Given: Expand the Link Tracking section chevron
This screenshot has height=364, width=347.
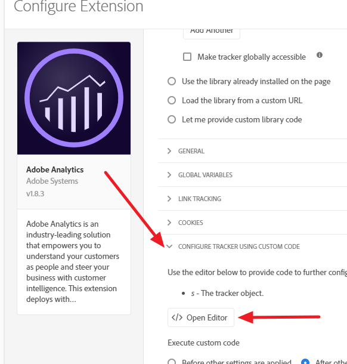Looking at the screenshot, I should tap(169, 199).
